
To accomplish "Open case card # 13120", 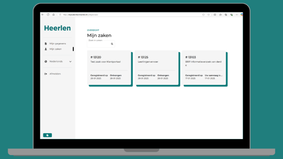I will pos(109,68).
